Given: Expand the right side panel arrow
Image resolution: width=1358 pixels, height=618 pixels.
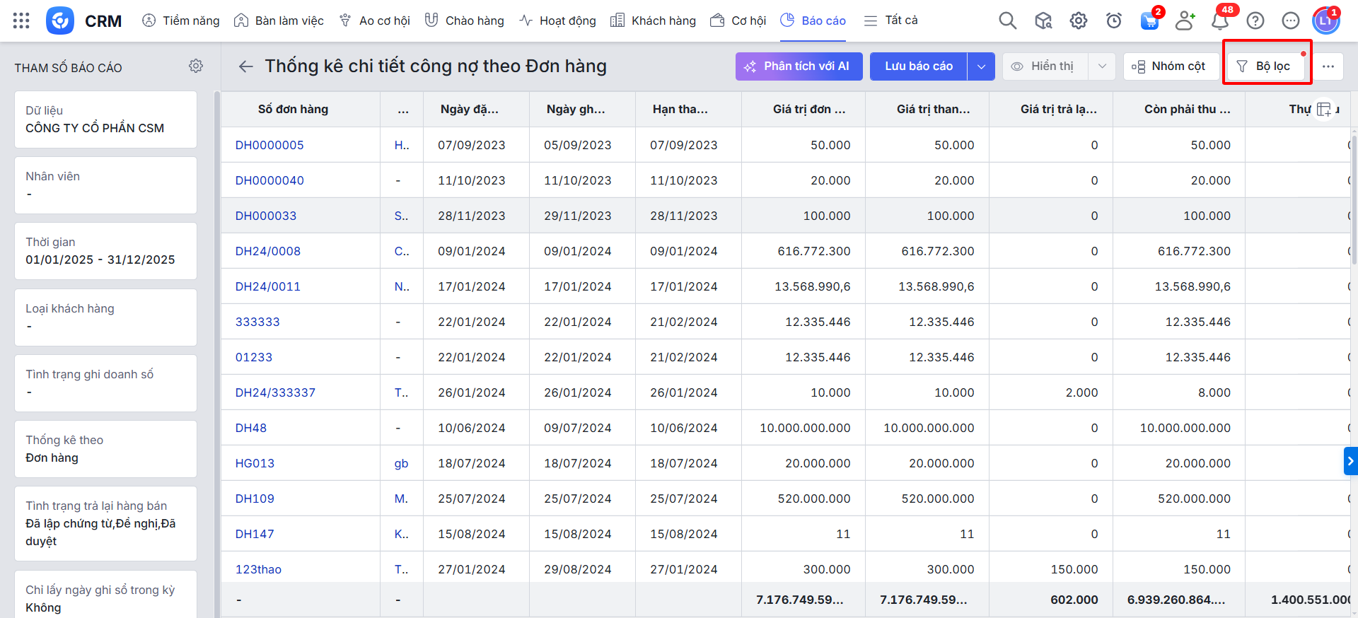Looking at the screenshot, I should tap(1350, 461).
